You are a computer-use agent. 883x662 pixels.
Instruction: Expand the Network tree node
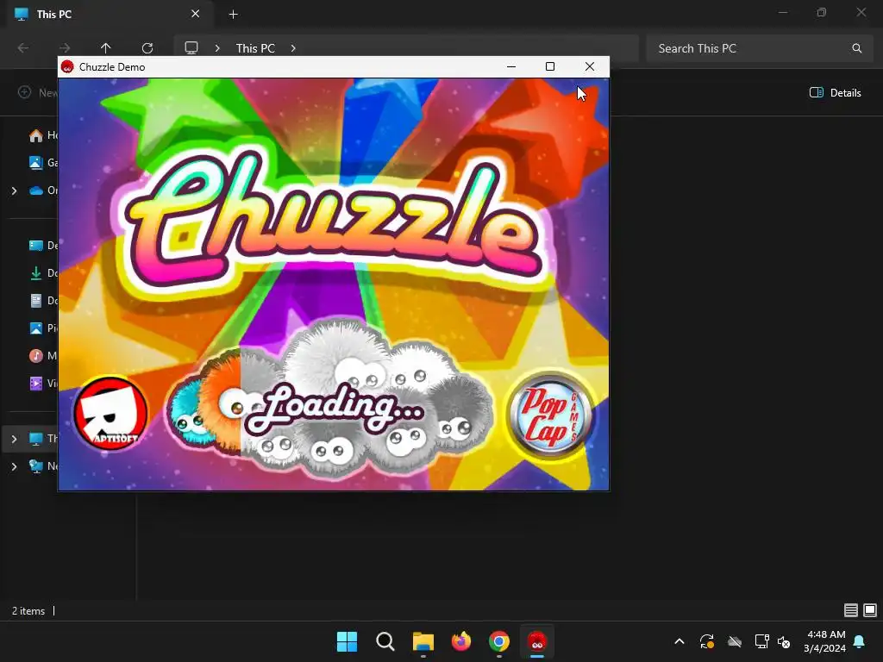pyautogui.click(x=14, y=466)
